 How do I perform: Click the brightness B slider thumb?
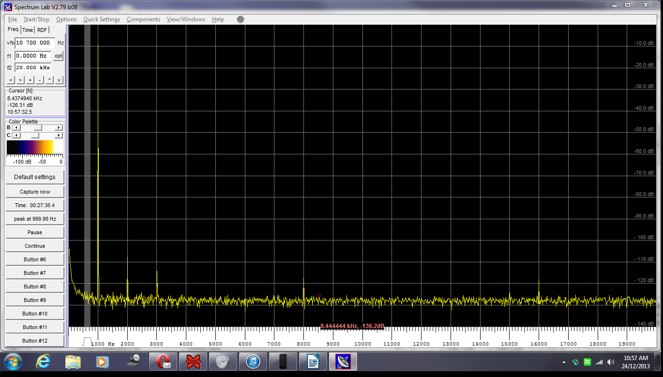tap(37, 128)
